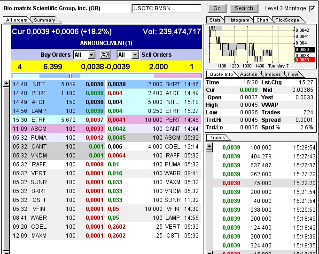319x254 pixels.
Task: Select the All orders tab
Action: click(x=16, y=20)
